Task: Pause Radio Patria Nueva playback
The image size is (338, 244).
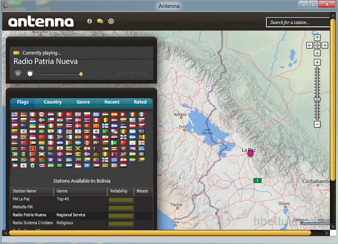Action: coord(18,73)
